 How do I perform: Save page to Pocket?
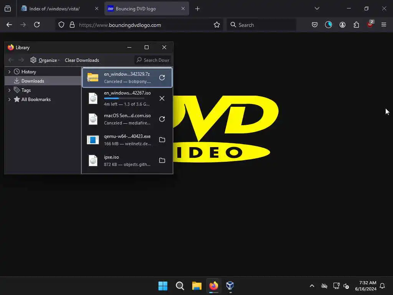315,25
